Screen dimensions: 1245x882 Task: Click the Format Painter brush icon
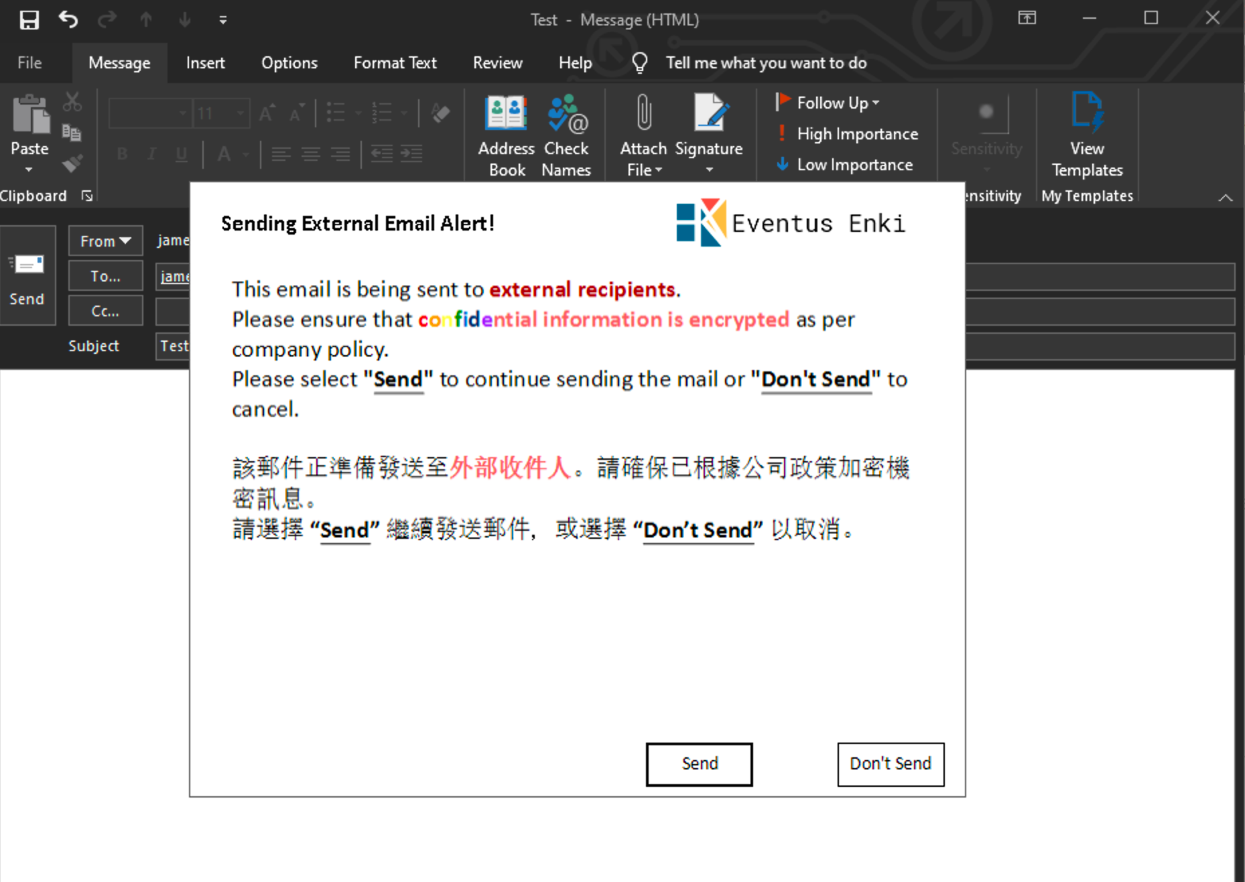click(72, 163)
